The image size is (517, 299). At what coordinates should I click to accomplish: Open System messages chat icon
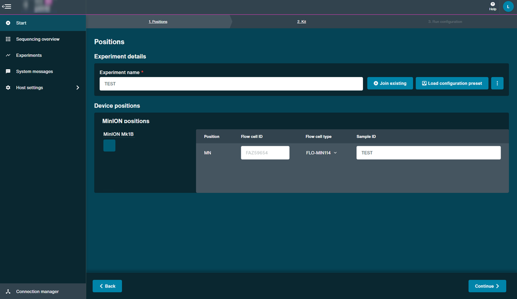click(8, 71)
